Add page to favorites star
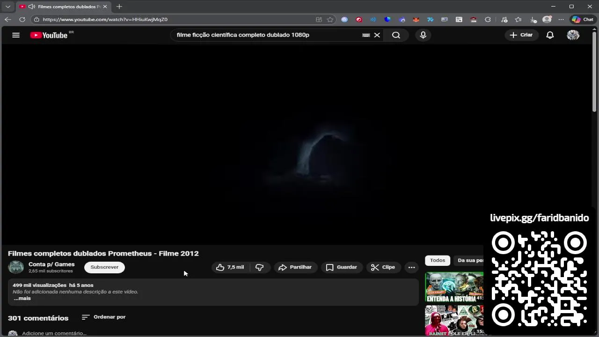This screenshot has width=599, height=337. 330,19
